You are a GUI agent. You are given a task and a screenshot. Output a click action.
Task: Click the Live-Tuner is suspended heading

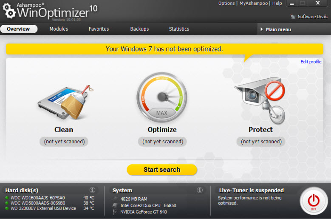click(x=252, y=190)
